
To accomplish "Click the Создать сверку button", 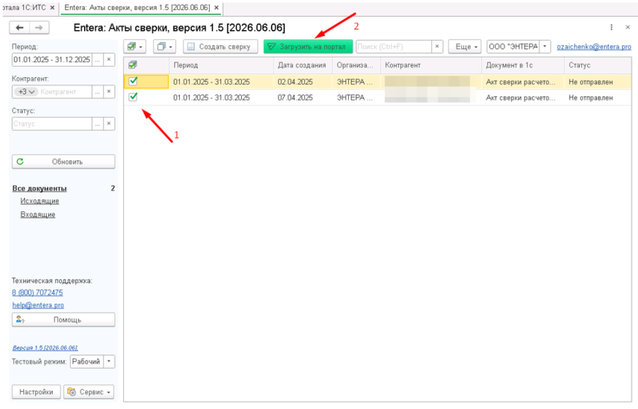I will click(220, 47).
